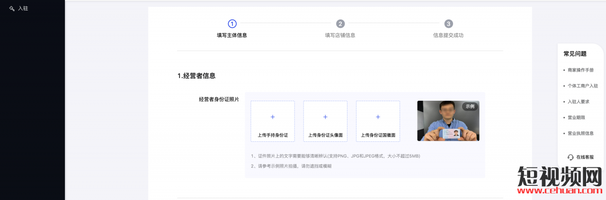Open the 商家操作手册 FAQ link
Viewport: 606px width, 200px height.
(580, 70)
